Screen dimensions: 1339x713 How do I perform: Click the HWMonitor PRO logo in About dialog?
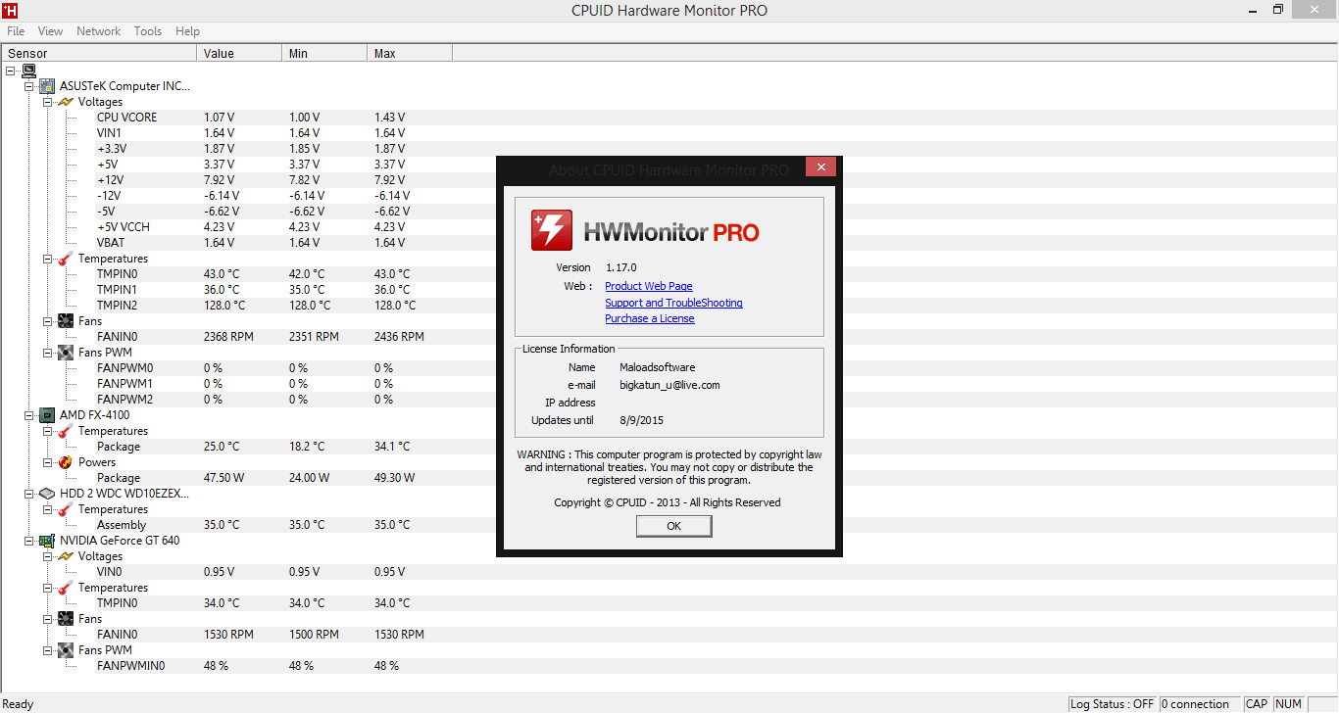tap(645, 230)
